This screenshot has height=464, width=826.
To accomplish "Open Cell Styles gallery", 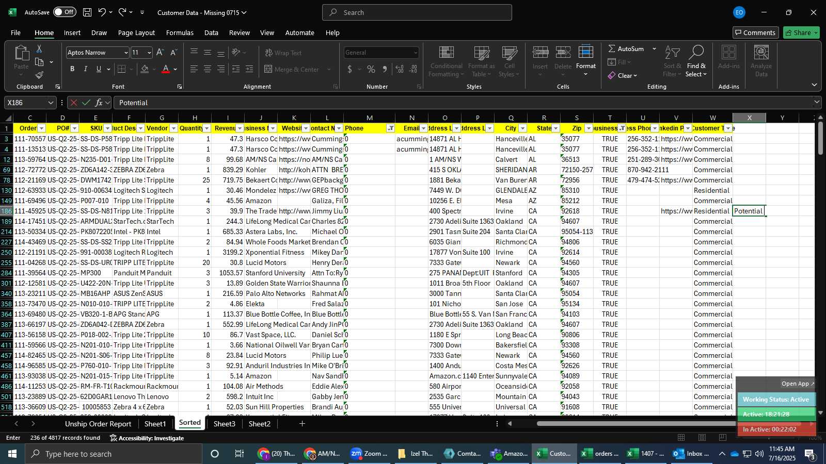I will [x=510, y=62].
